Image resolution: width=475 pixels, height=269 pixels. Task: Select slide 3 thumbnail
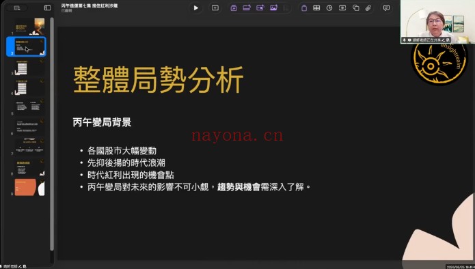[30, 67]
